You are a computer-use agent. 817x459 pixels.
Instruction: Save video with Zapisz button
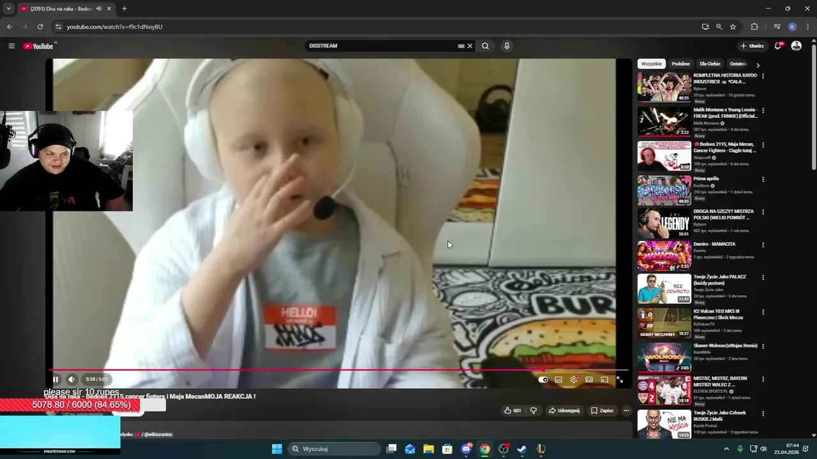(x=602, y=411)
